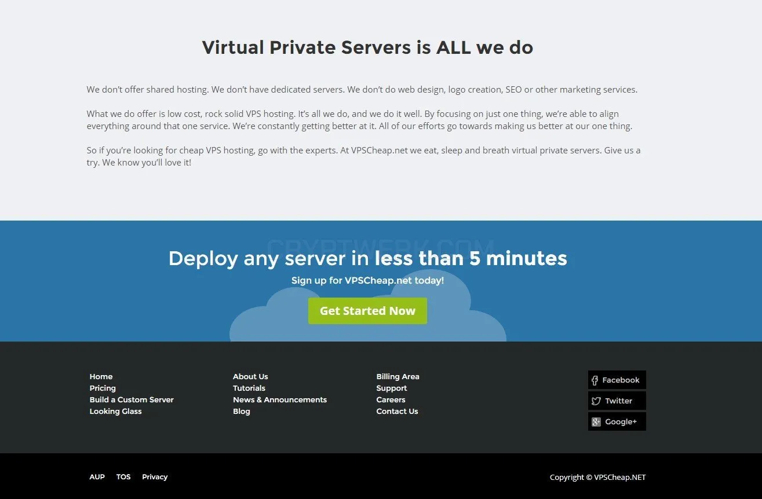Click the Twitter bird icon
The image size is (762, 499).
point(596,401)
